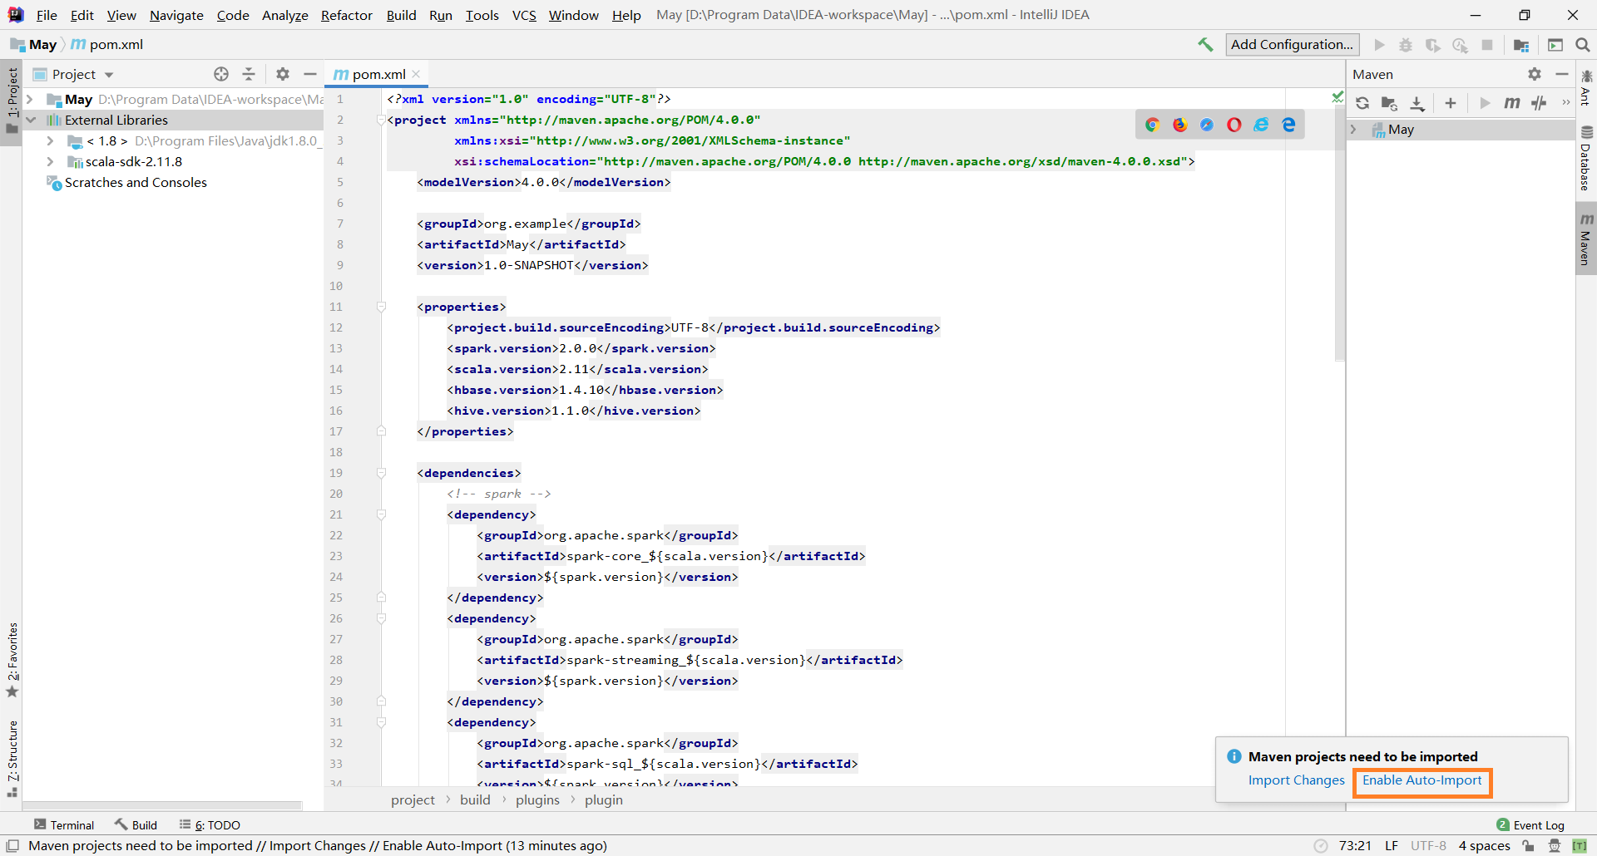Viewport: 1597px width, 856px height.
Task: Click the Run arrow in the main toolbar
Action: click(1380, 45)
